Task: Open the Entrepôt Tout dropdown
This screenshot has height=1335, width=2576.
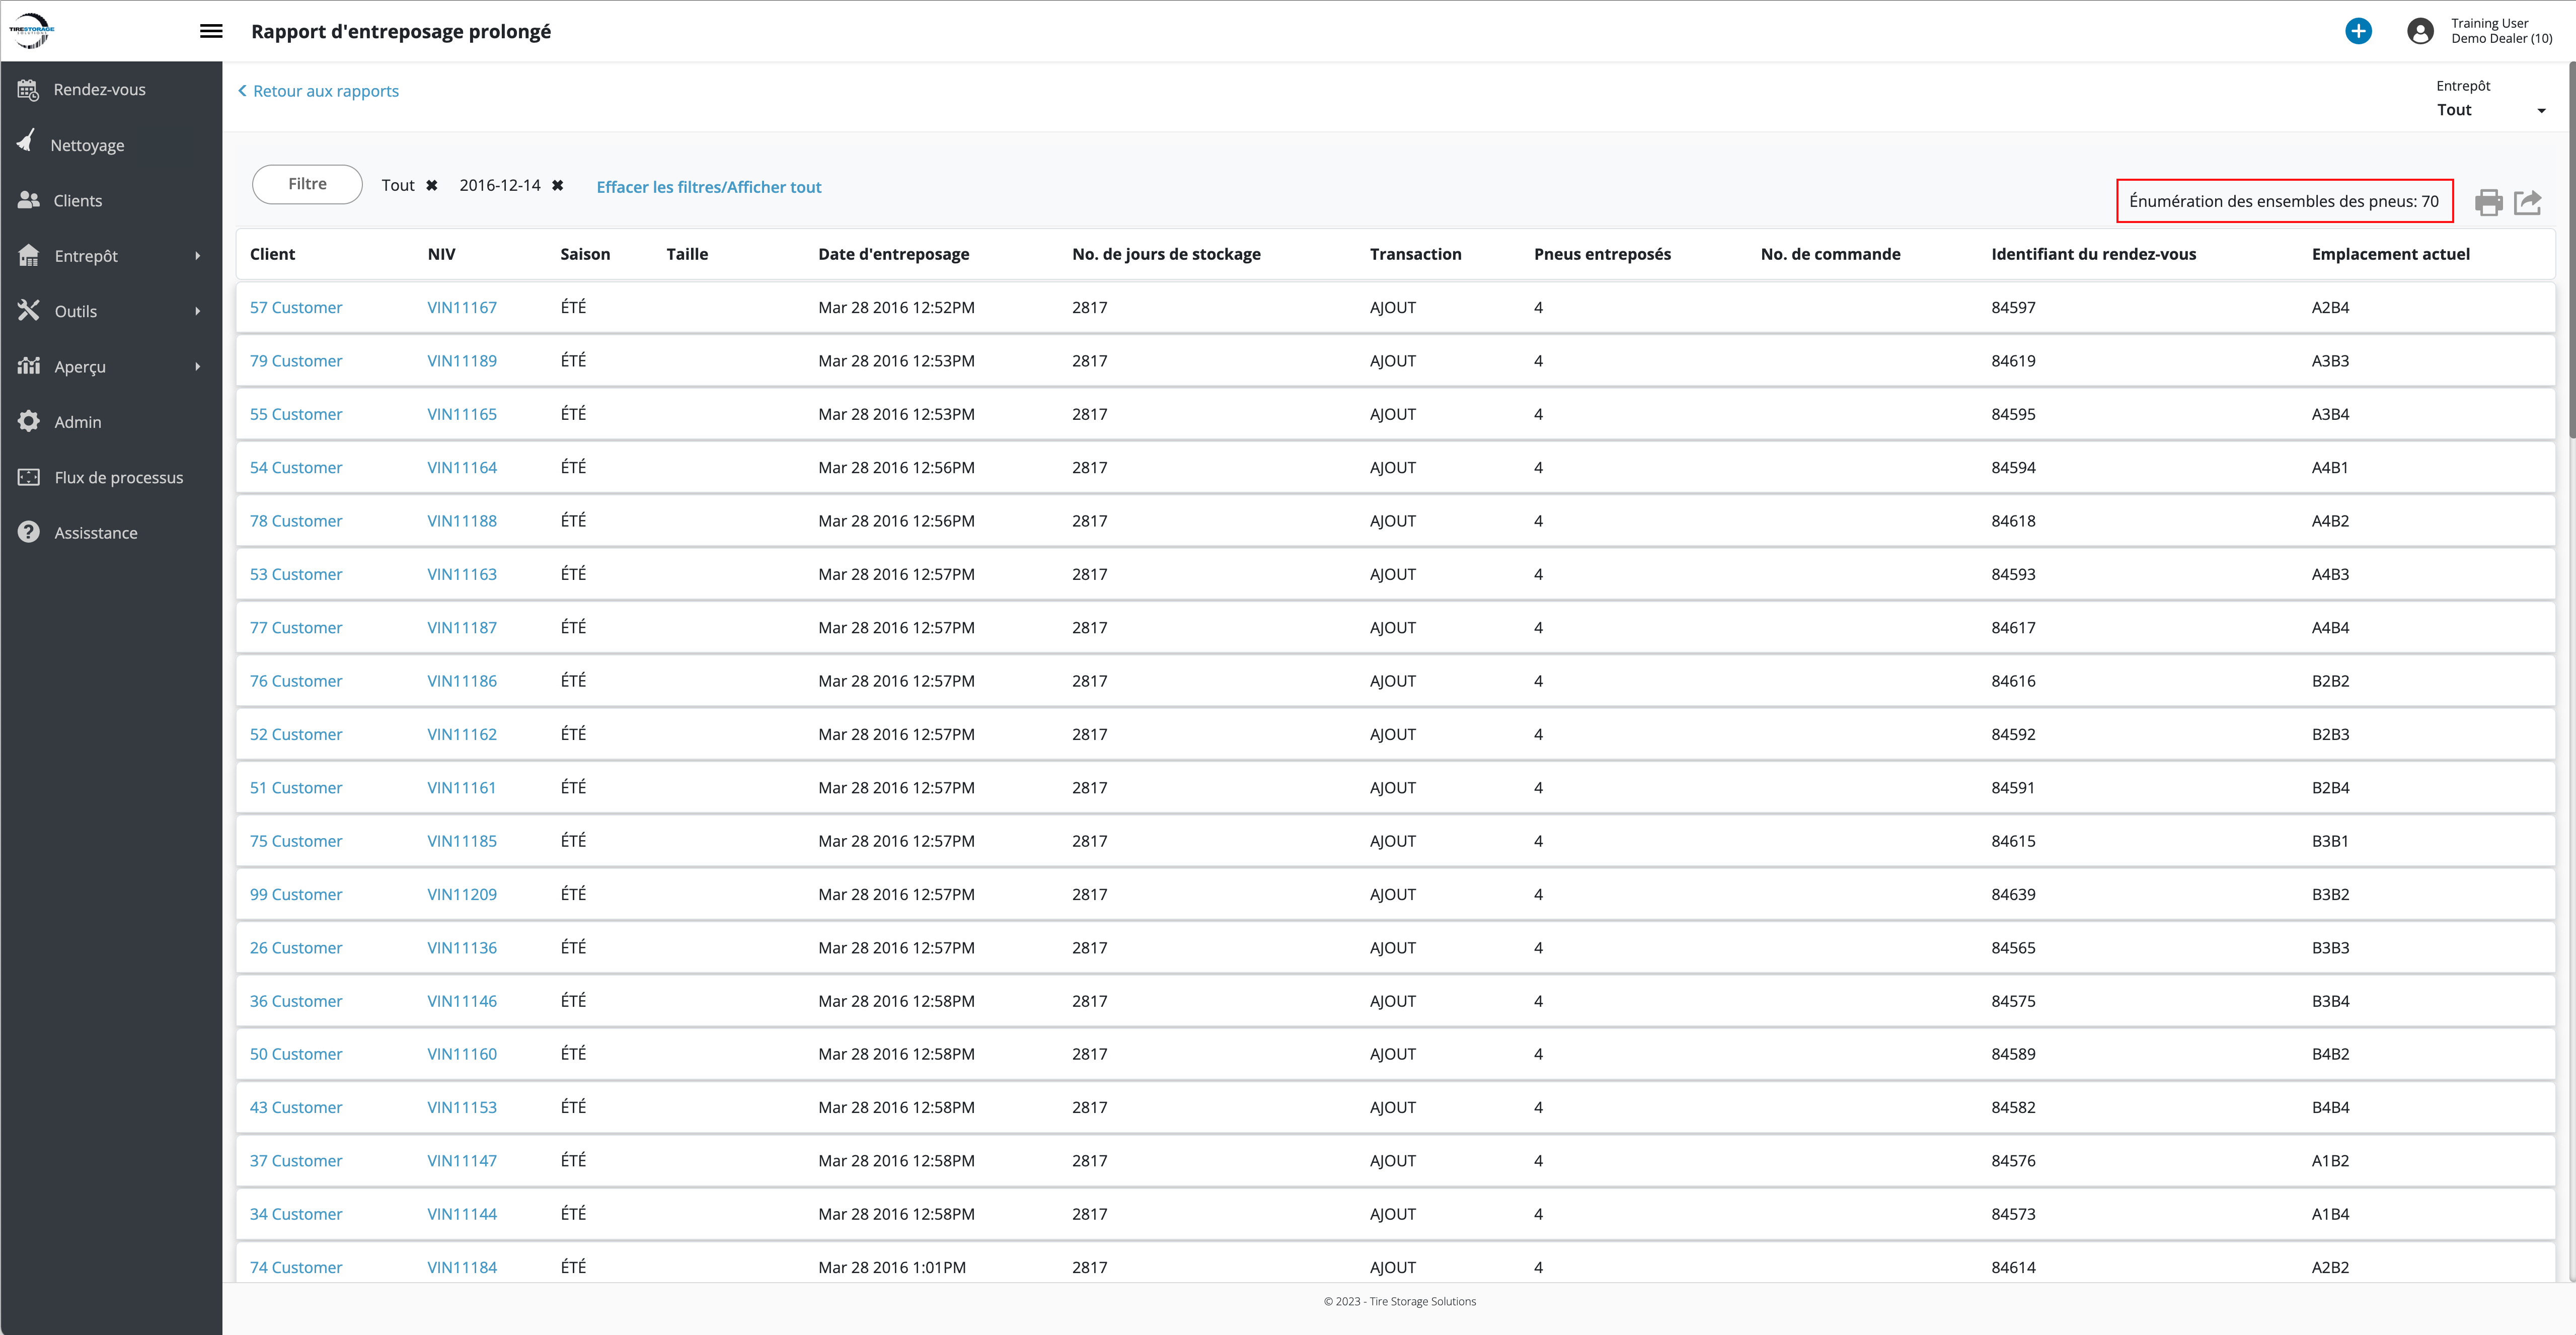Action: [x=2490, y=110]
